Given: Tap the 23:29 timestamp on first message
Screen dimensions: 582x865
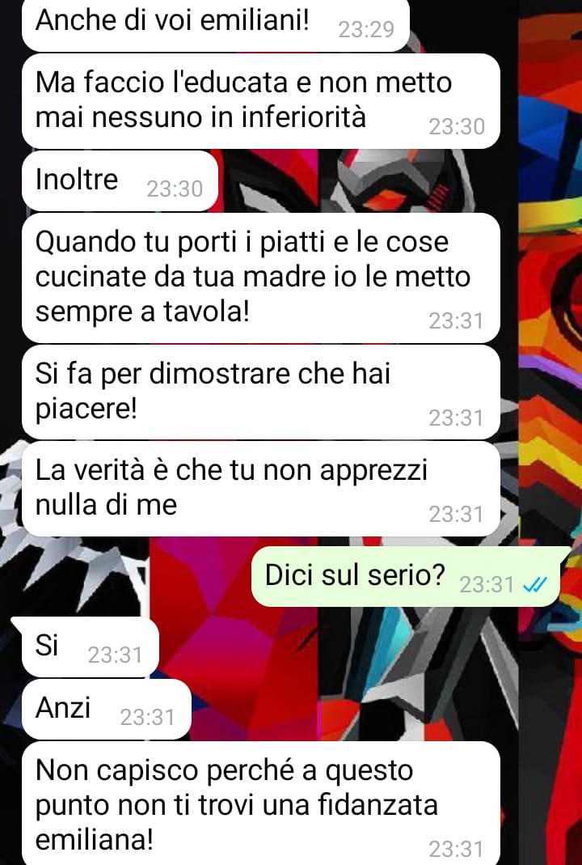Looking at the screenshot, I should coord(366,30).
